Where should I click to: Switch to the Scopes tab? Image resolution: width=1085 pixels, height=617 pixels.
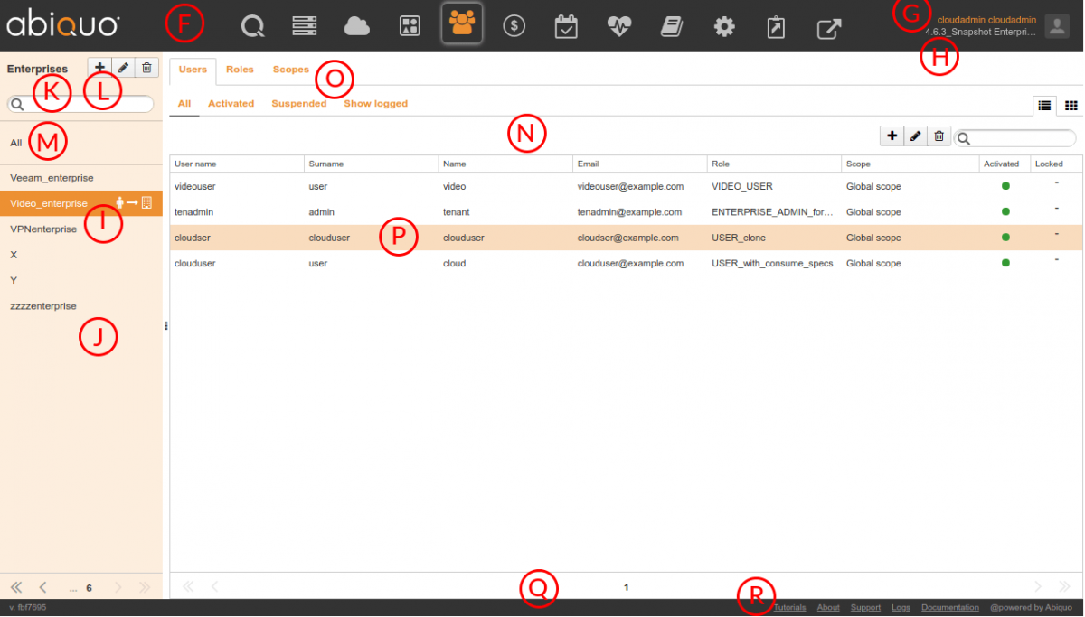291,70
